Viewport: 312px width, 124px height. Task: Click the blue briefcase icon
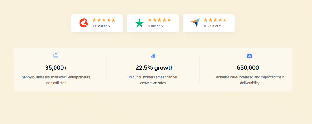56,56
